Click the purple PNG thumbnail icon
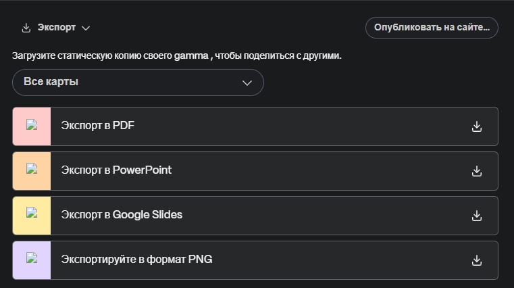514x288 pixels. point(31,260)
